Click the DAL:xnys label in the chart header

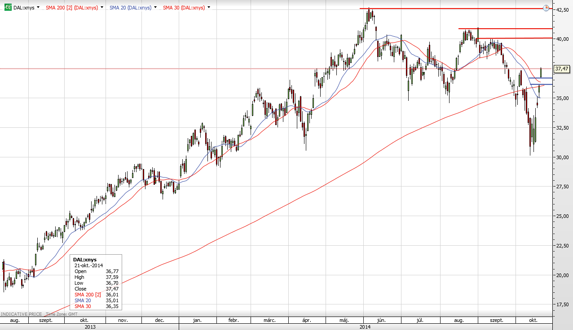pos(24,8)
